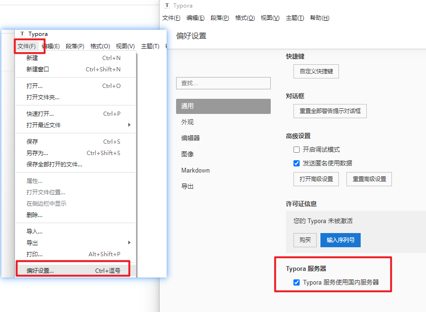
Task: Open 文件(F) menu in the left Typora window
Action: (x=27, y=46)
